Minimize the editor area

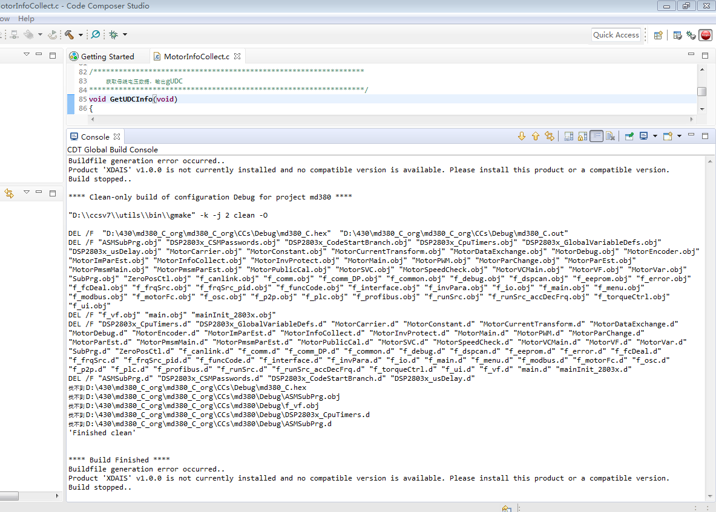pyautogui.click(x=691, y=54)
